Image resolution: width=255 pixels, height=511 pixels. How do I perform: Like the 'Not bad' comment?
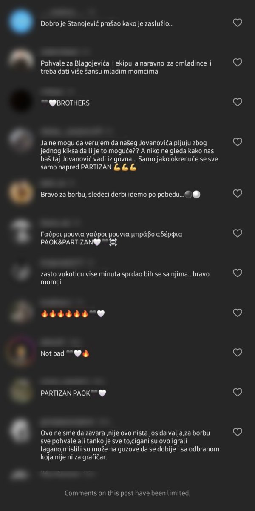(238, 353)
